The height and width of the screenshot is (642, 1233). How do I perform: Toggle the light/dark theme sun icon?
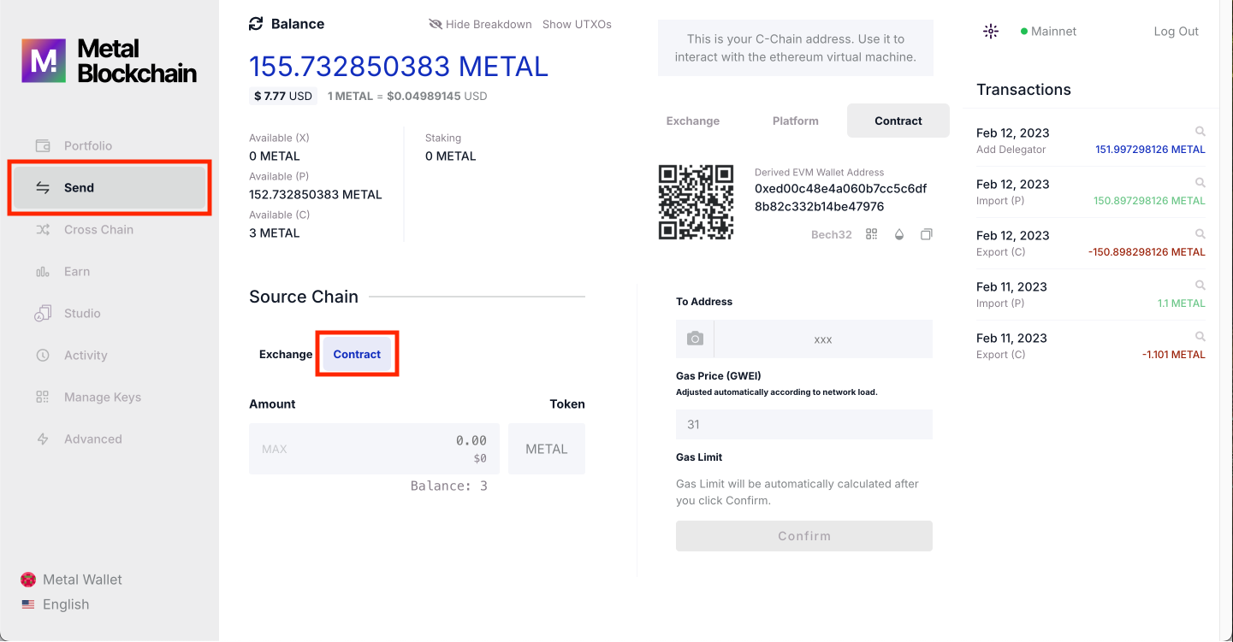[x=991, y=32]
